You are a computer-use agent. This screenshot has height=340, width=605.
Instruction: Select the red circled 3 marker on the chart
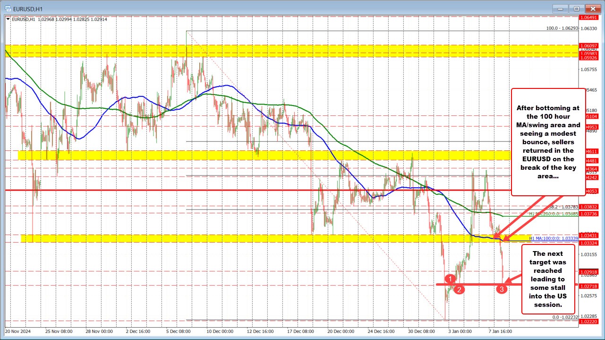(502, 288)
